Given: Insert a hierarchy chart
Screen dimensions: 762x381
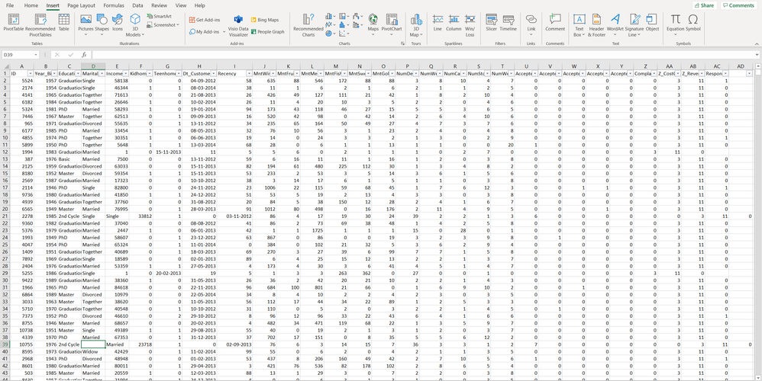Looking at the screenshot, I should [344, 17].
